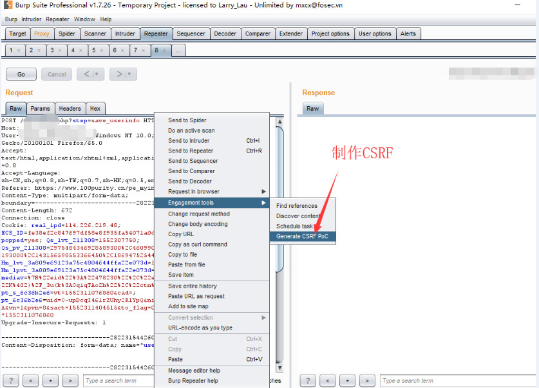Close Repeater tab 6
The width and height of the screenshot is (539, 388).
click(122, 50)
